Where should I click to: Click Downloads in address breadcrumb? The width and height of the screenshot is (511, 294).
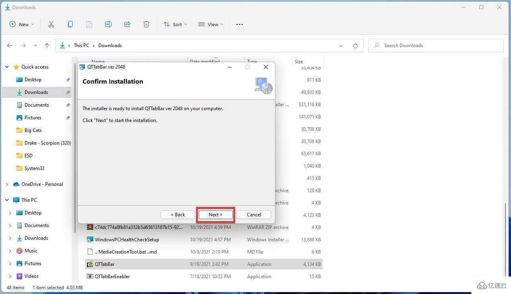tap(110, 46)
